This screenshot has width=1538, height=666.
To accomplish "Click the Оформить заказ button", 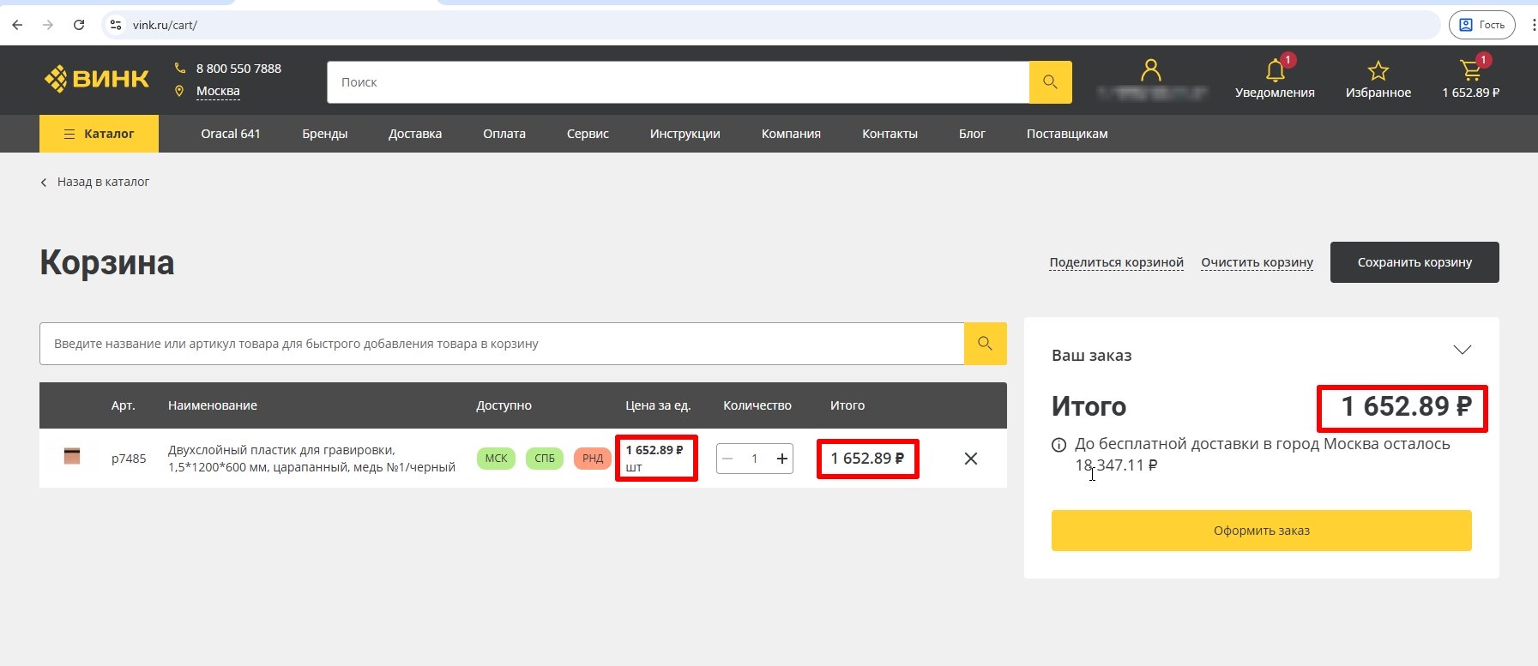I will [x=1262, y=531].
